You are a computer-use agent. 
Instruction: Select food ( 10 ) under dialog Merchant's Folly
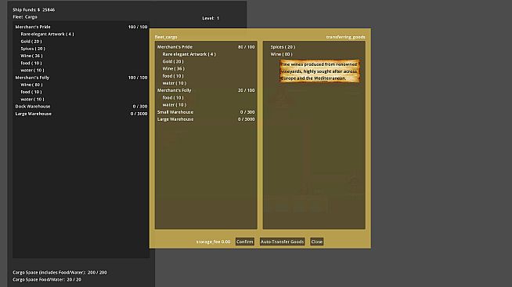[x=173, y=97]
